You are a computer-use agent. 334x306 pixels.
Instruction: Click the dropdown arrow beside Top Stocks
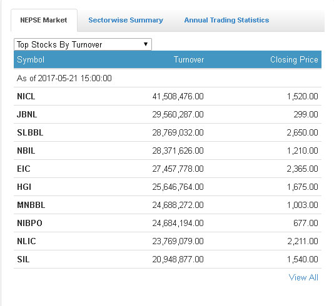coord(146,44)
